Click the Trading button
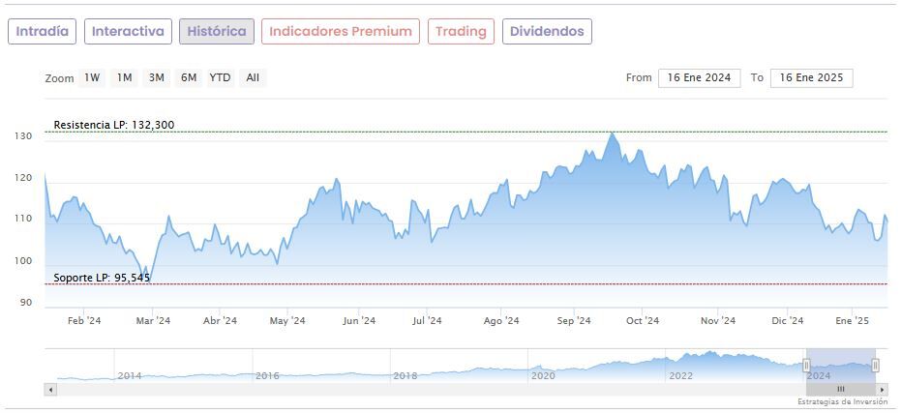The width and height of the screenshot is (901, 413). point(461,31)
